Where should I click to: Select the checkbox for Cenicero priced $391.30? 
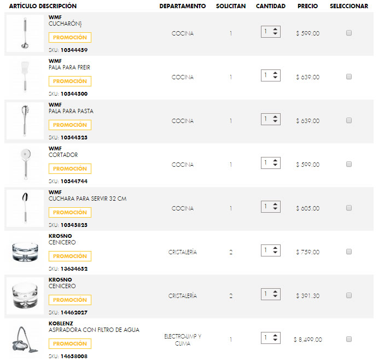[x=349, y=296]
